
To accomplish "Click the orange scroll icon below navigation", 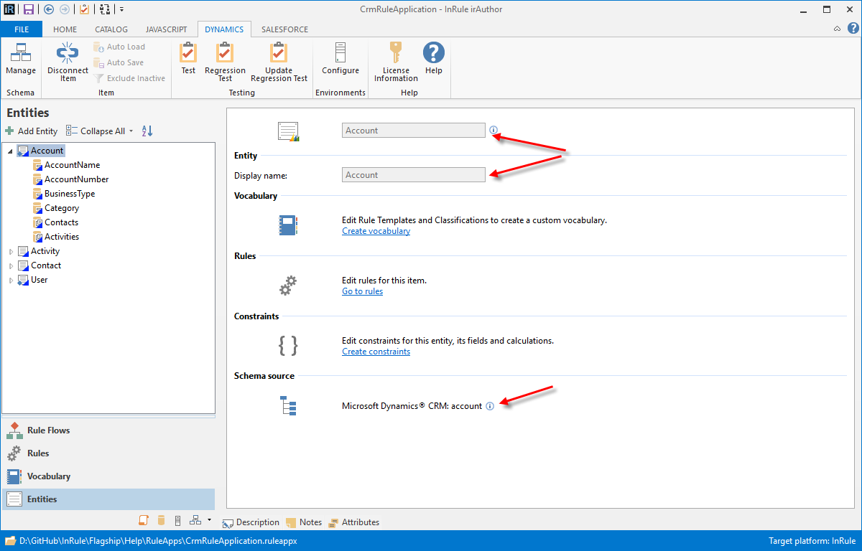I will click(x=144, y=520).
